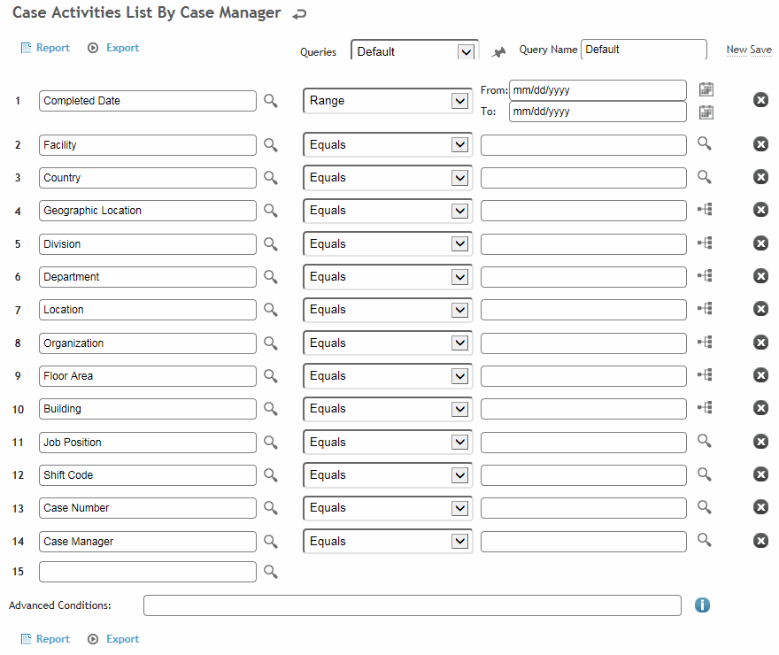Open the Range operator dropdown for Completed Date

(x=388, y=101)
